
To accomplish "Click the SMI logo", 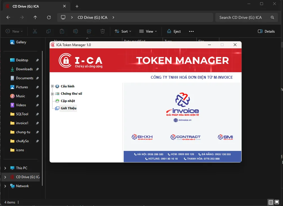I will [225, 137].
